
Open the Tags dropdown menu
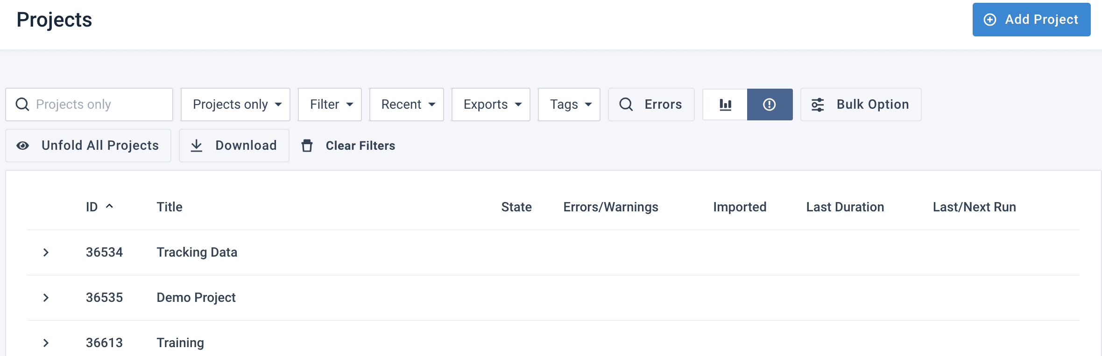tap(569, 105)
